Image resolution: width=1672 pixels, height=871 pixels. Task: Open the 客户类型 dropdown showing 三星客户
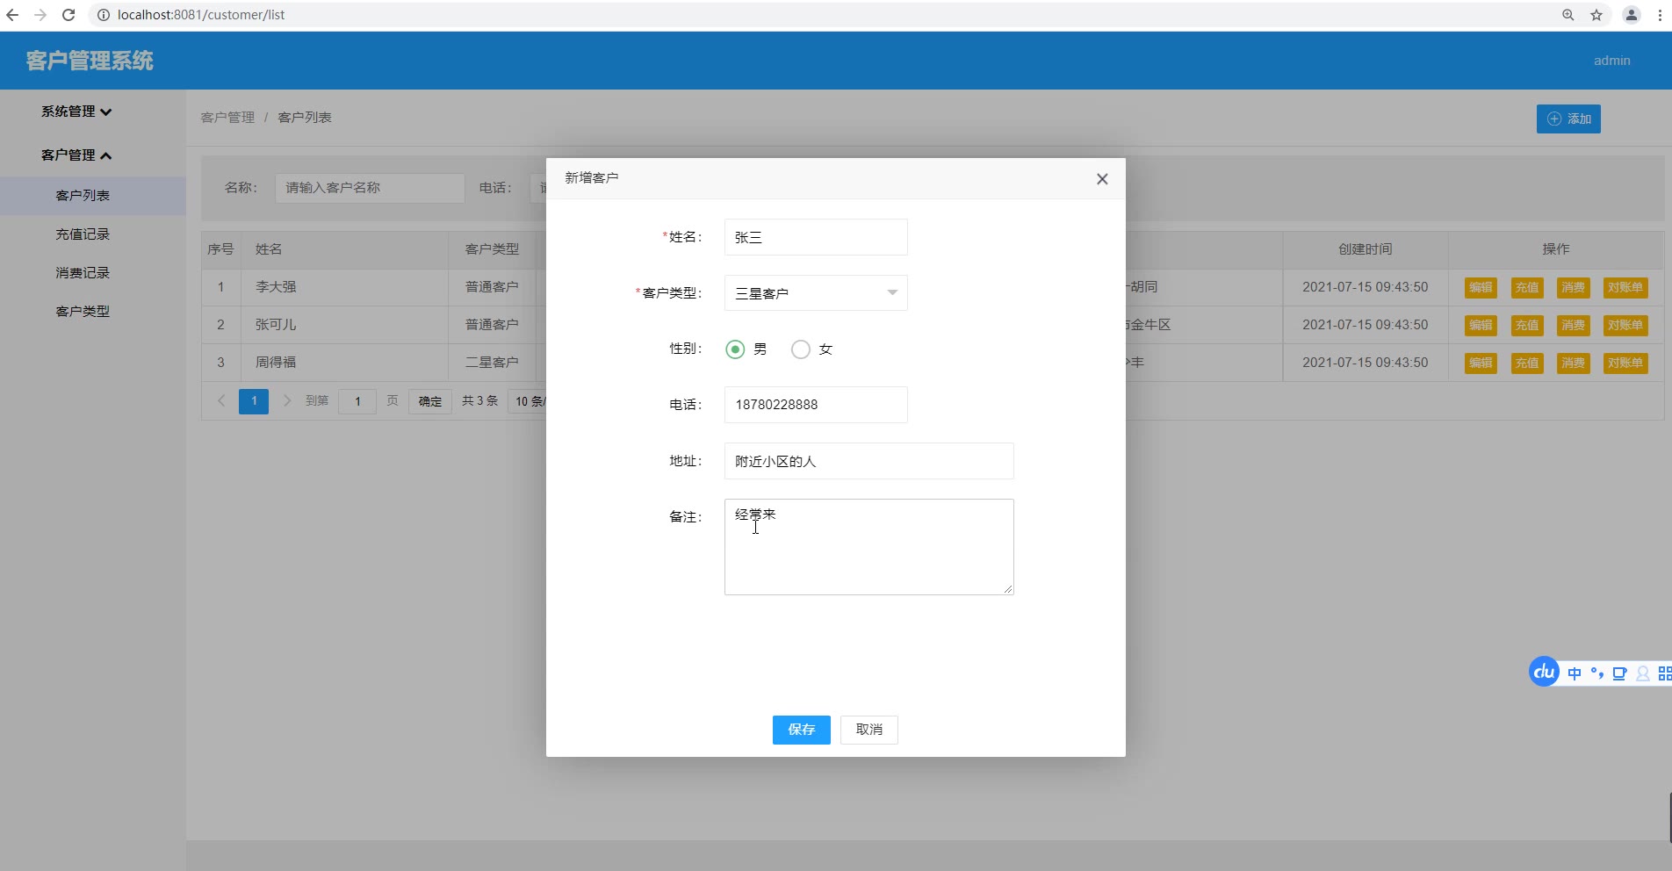click(816, 293)
